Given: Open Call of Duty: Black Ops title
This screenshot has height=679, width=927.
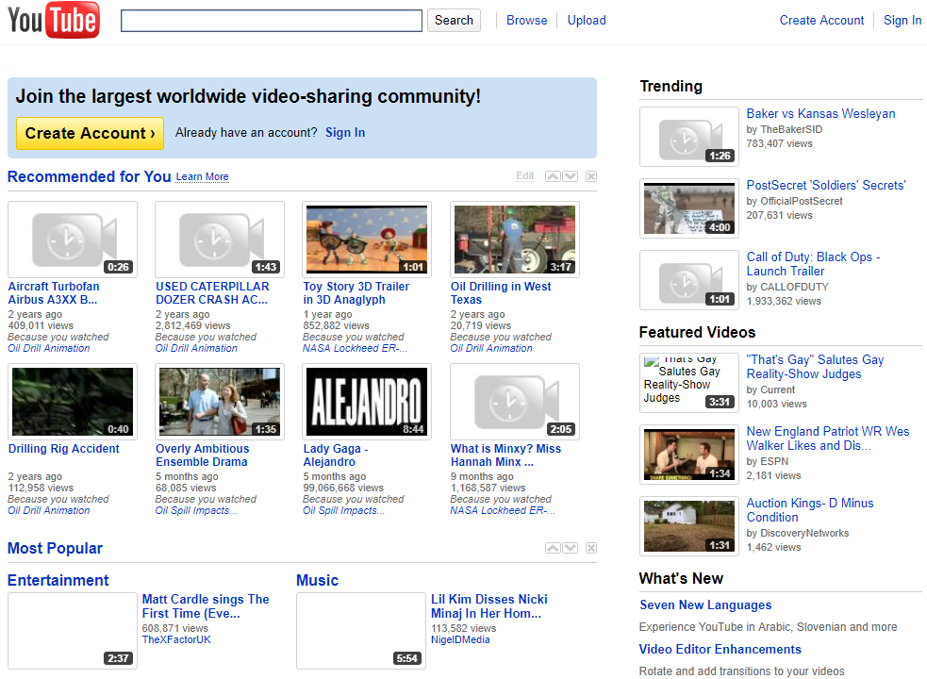Looking at the screenshot, I should tap(814, 264).
